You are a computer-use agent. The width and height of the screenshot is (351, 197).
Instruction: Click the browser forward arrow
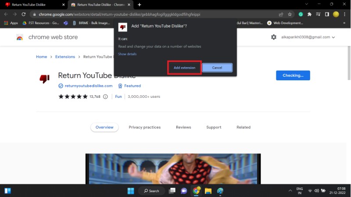[15, 14]
